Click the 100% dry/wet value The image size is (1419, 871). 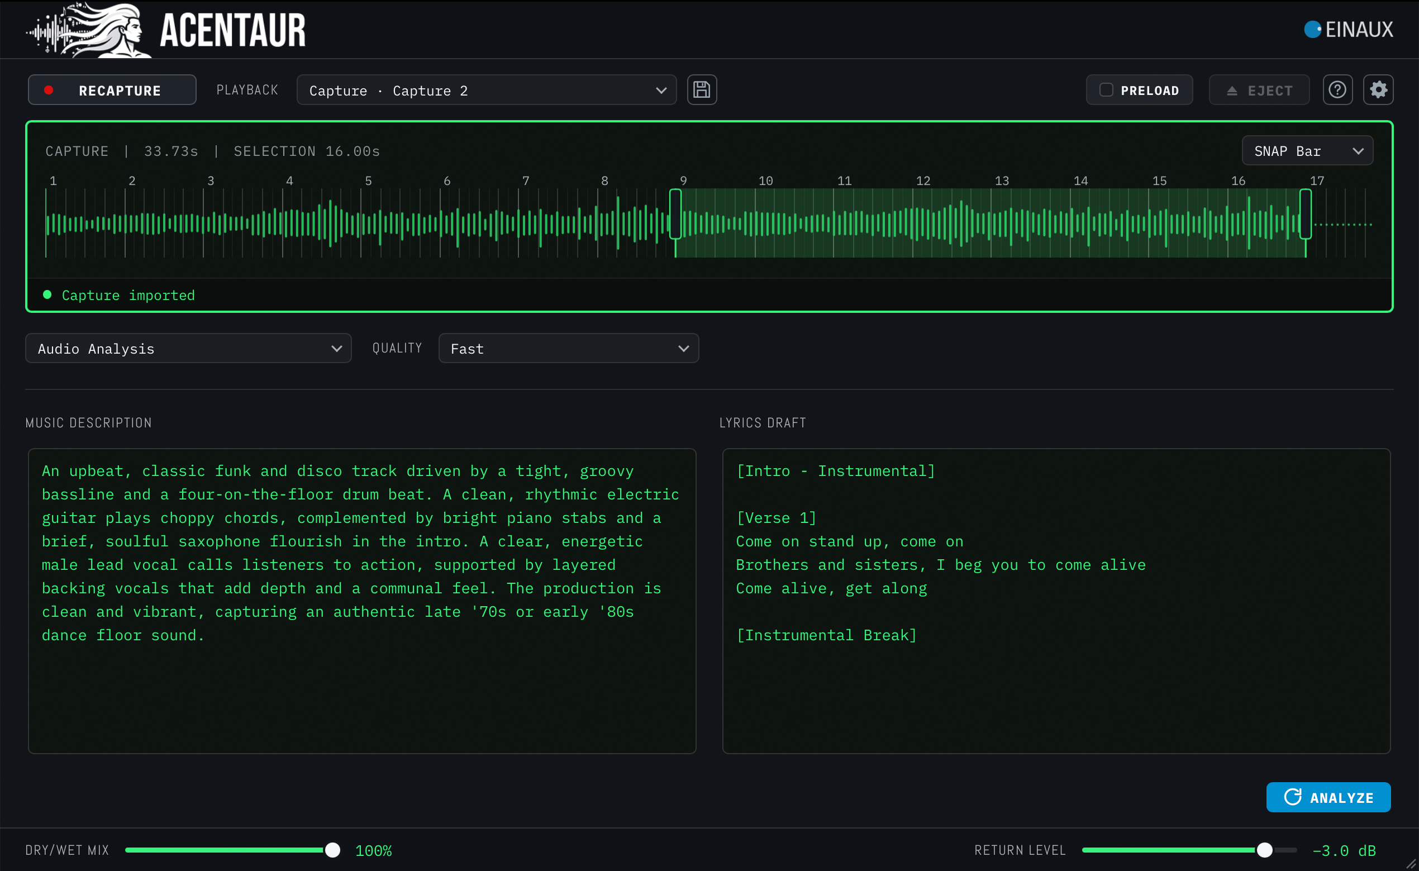373,850
